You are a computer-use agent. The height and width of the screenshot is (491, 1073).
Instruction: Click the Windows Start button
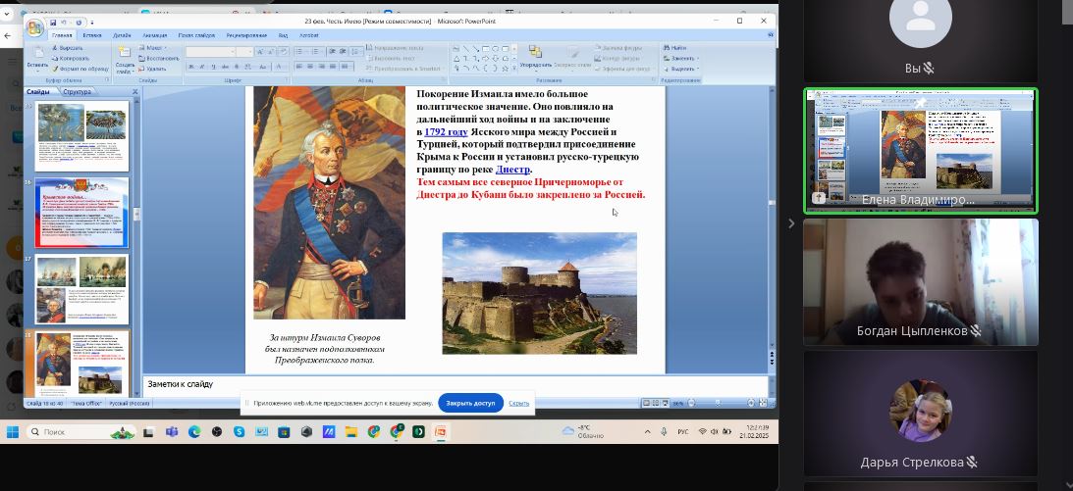click(x=13, y=431)
